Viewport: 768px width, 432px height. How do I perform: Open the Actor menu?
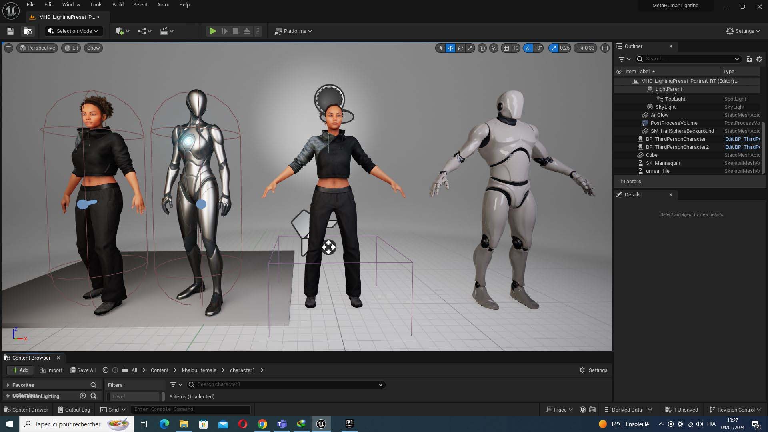pyautogui.click(x=163, y=5)
